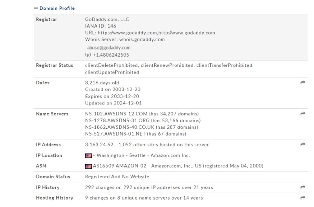The width and height of the screenshot is (314, 207).
Task: Click Expires on 2033-12-20 text
Action: click(112, 96)
